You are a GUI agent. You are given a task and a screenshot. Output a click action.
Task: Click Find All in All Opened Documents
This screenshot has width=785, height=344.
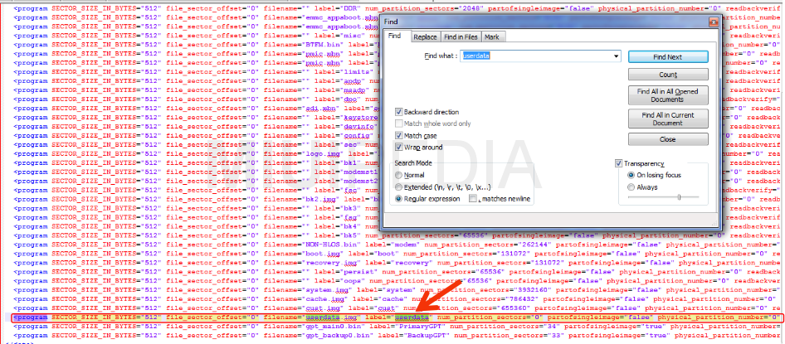pyautogui.click(x=668, y=95)
